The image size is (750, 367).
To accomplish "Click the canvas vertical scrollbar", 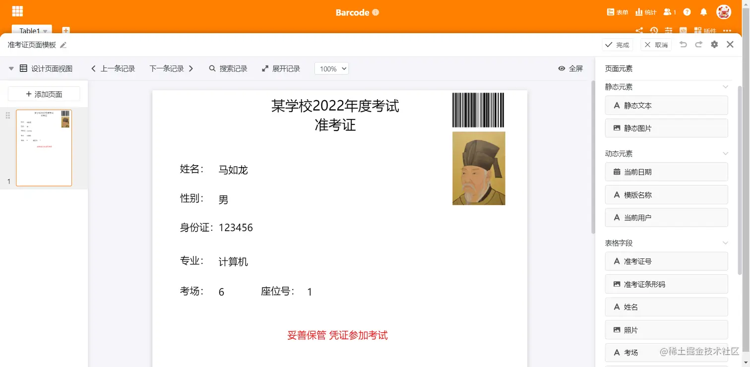I will coord(593,157).
